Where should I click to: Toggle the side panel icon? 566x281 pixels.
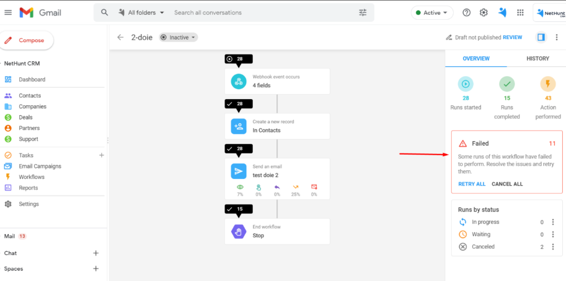tap(541, 37)
